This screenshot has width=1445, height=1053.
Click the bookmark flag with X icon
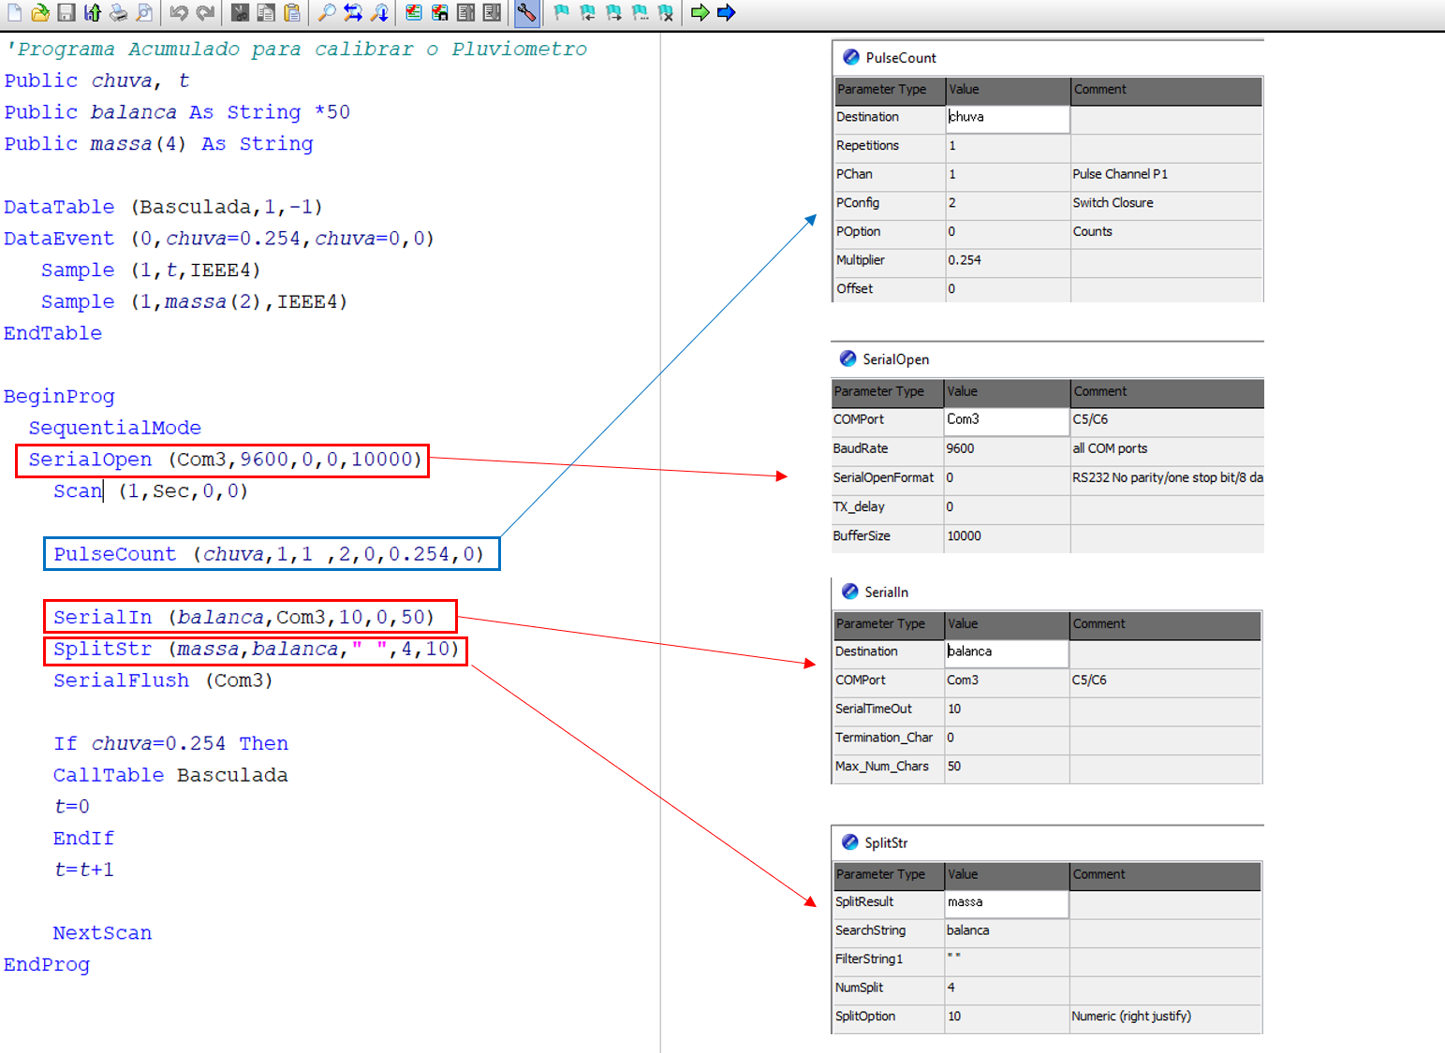[666, 12]
